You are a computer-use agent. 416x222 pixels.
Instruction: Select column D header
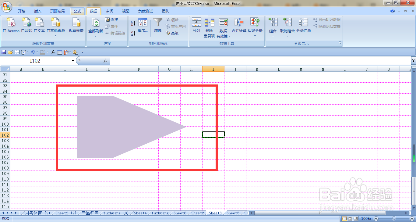[87, 69]
